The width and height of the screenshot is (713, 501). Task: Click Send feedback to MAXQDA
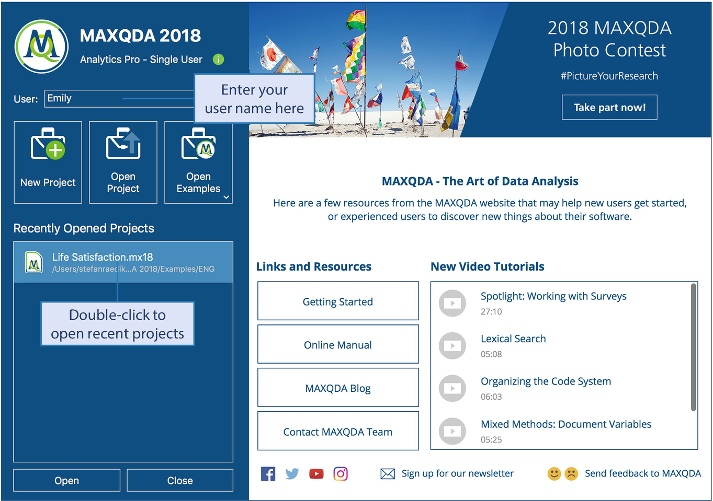point(642,473)
